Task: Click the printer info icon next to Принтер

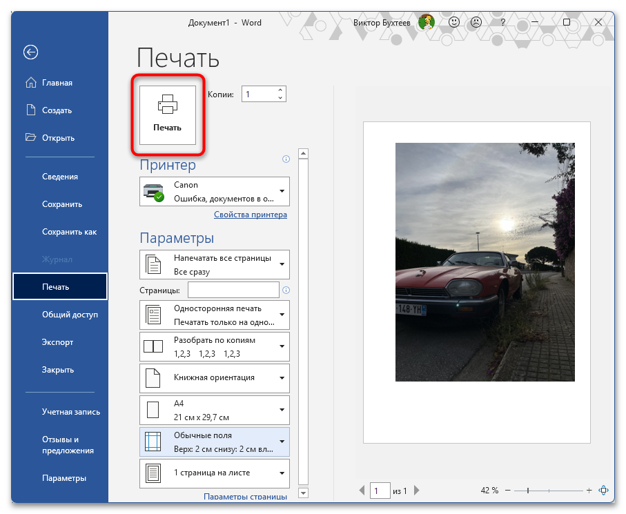Action: pyautogui.click(x=286, y=159)
